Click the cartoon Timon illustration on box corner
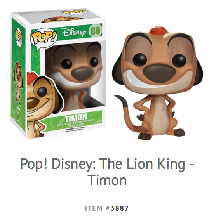This screenshot has height=222, width=209. pyautogui.click(x=42, y=106)
